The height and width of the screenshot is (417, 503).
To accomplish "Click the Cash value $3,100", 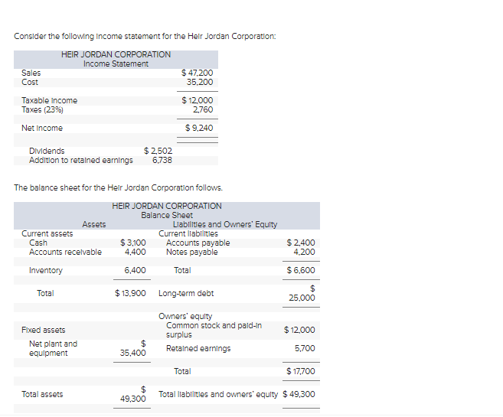I will (132, 243).
